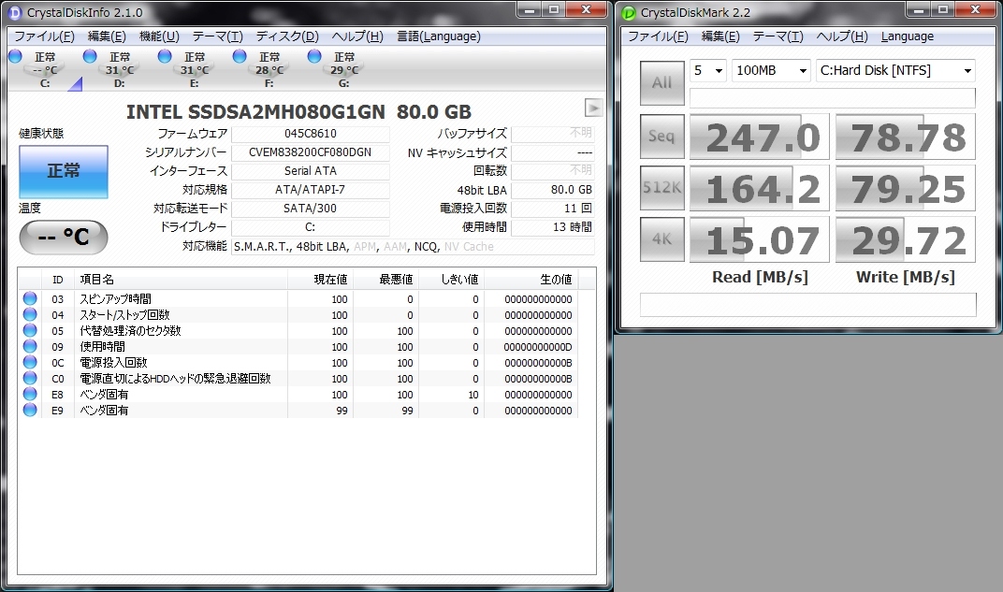1003x592 pixels.
Task: Open the Language menu in CrystalDiskMark
Action: click(907, 36)
